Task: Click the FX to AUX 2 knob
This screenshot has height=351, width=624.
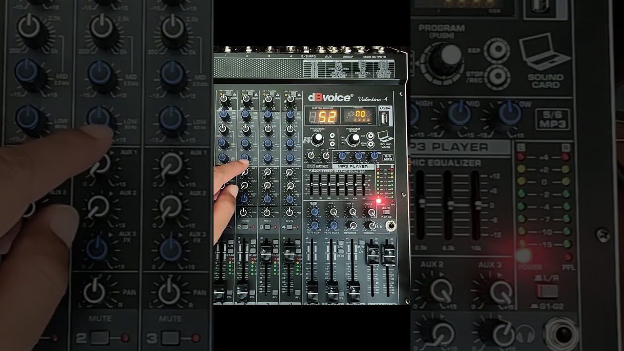Action: click(x=333, y=225)
